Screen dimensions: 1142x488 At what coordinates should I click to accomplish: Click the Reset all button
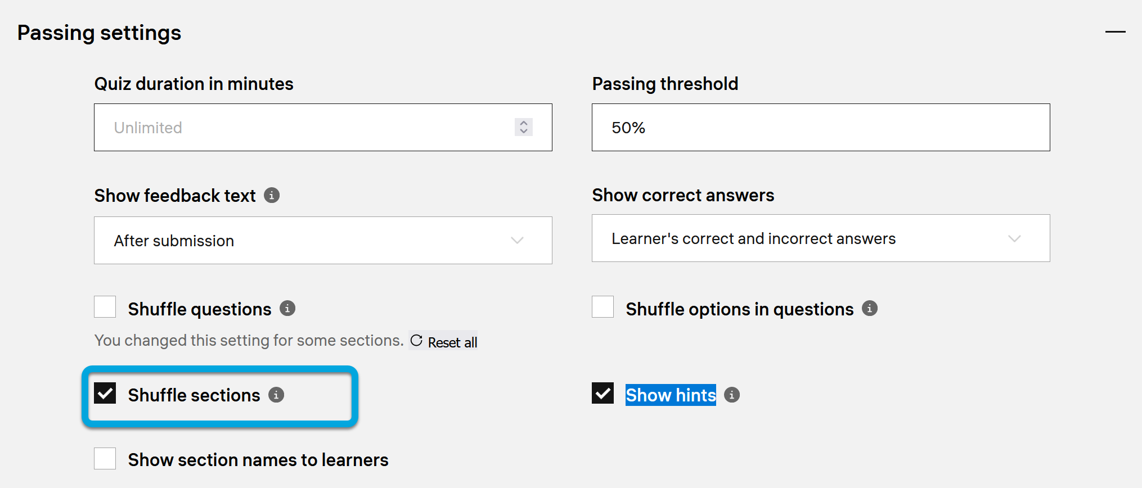pos(452,342)
